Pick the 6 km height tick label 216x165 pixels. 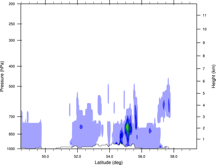[x=203, y=81]
